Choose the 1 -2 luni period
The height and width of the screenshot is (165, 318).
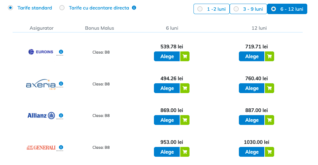tap(212, 9)
